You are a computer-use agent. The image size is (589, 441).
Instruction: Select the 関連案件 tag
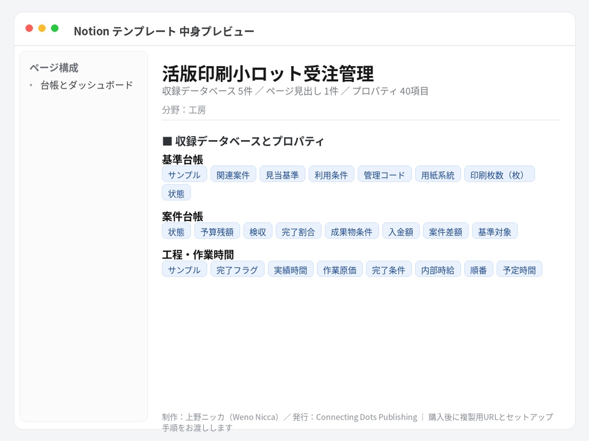point(234,174)
